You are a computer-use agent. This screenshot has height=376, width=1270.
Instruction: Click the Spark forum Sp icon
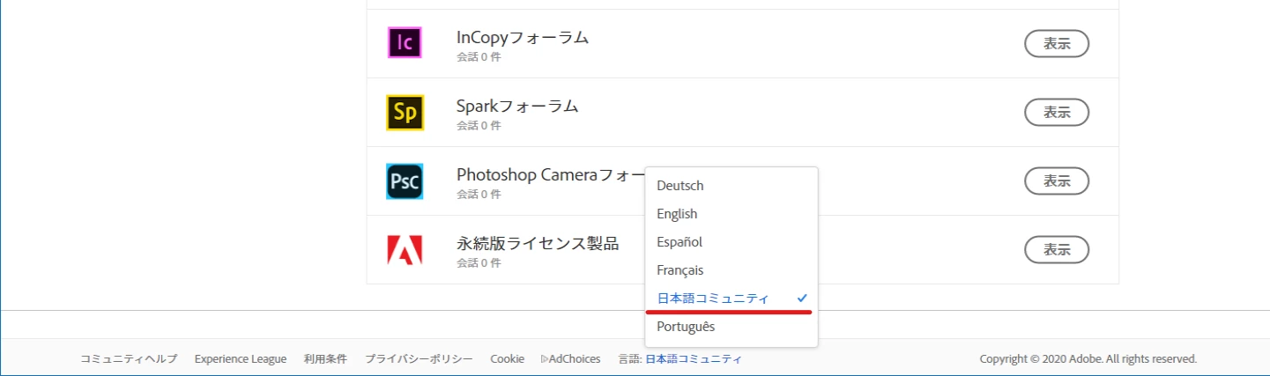tap(405, 112)
